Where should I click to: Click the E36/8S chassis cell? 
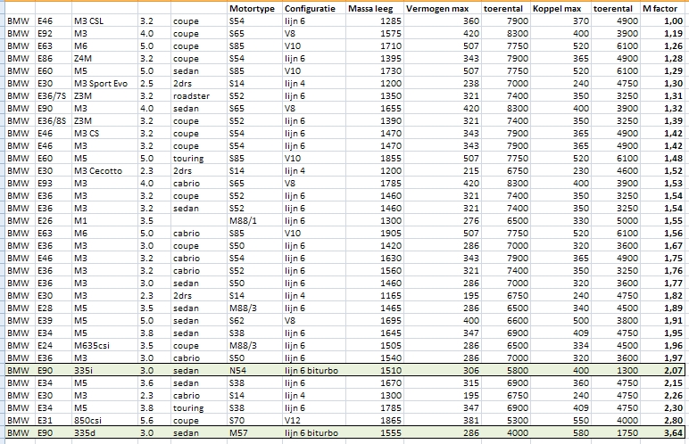pos(52,121)
